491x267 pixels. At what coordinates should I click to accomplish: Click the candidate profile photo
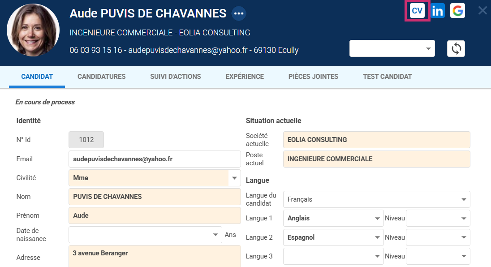point(33,30)
